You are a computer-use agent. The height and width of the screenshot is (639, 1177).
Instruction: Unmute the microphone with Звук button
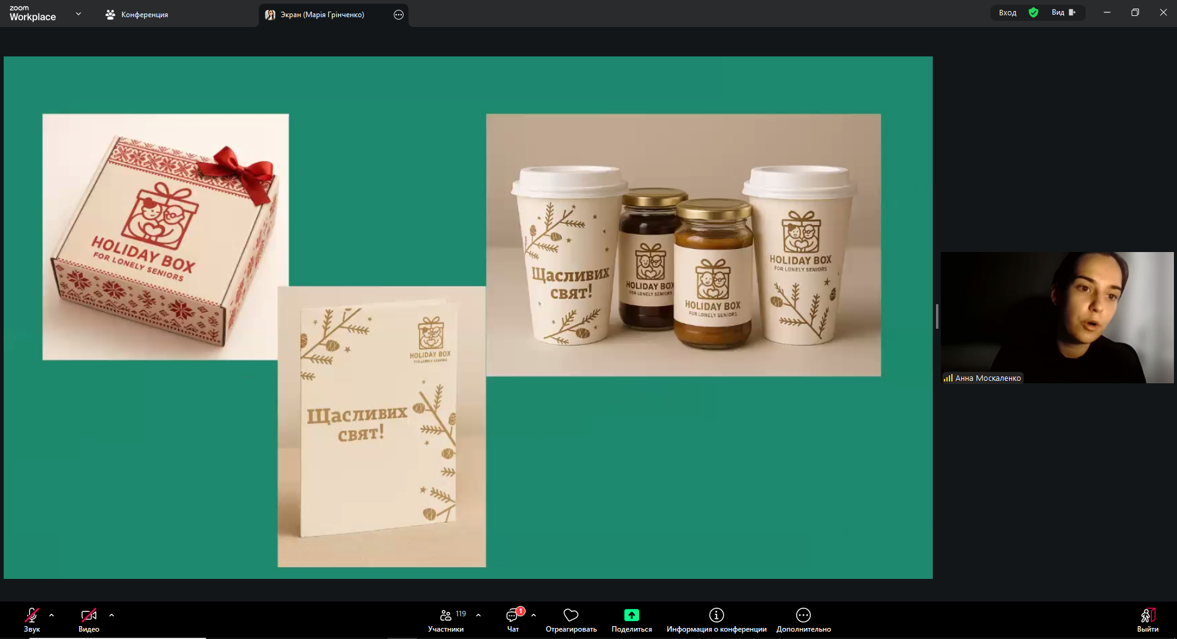32,619
